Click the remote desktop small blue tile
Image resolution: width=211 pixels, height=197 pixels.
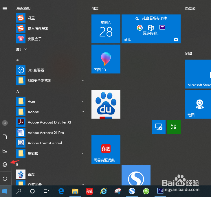point(159,127)
